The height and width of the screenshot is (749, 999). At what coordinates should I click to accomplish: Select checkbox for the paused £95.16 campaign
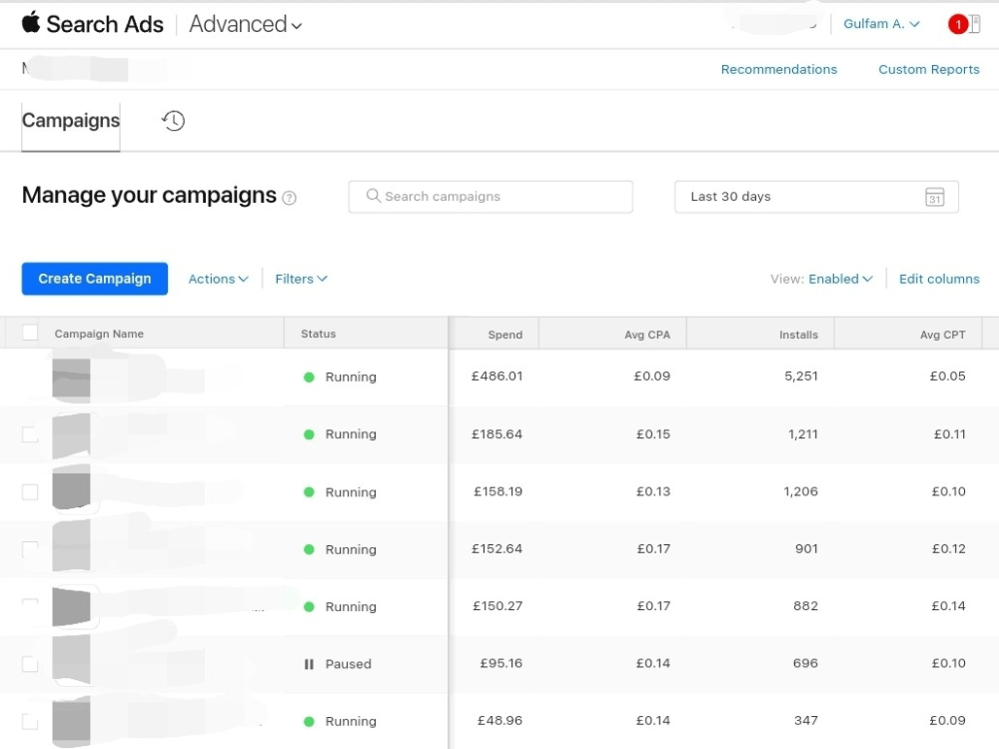click(x=30, y=664)
